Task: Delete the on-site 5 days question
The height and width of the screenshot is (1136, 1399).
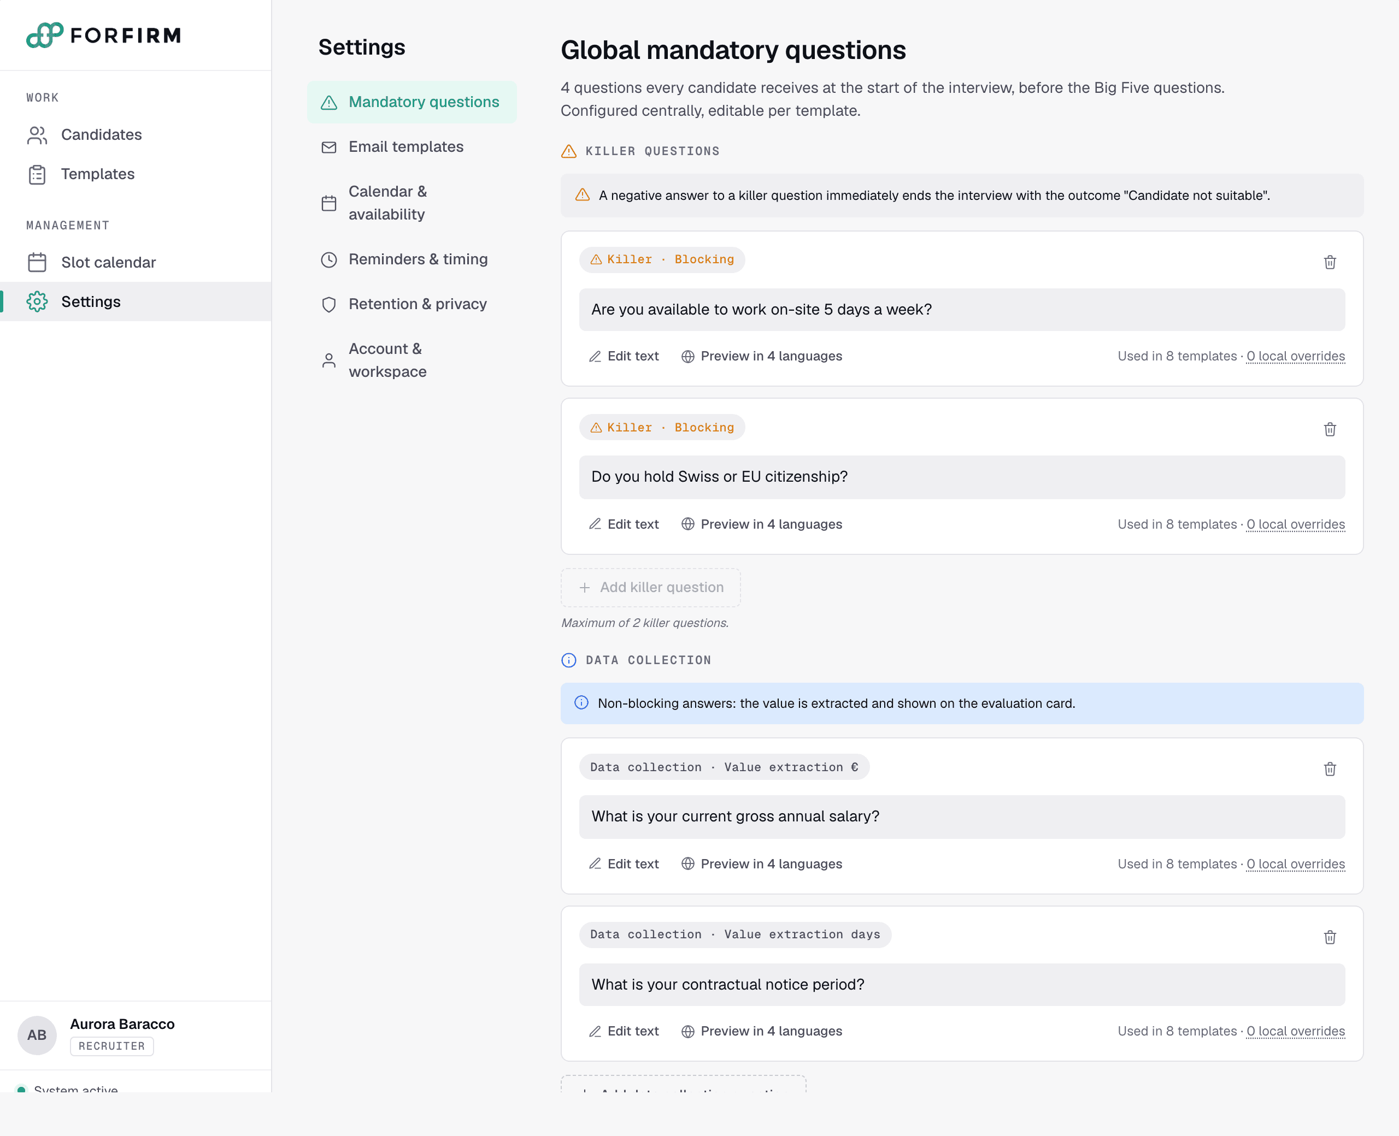Action: pos(1330,262)
